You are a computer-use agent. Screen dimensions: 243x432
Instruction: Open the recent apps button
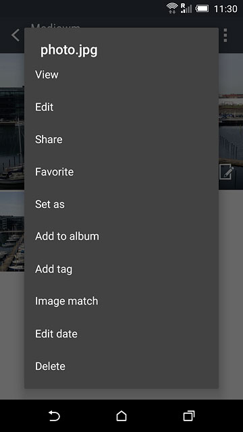pos(189,416)
